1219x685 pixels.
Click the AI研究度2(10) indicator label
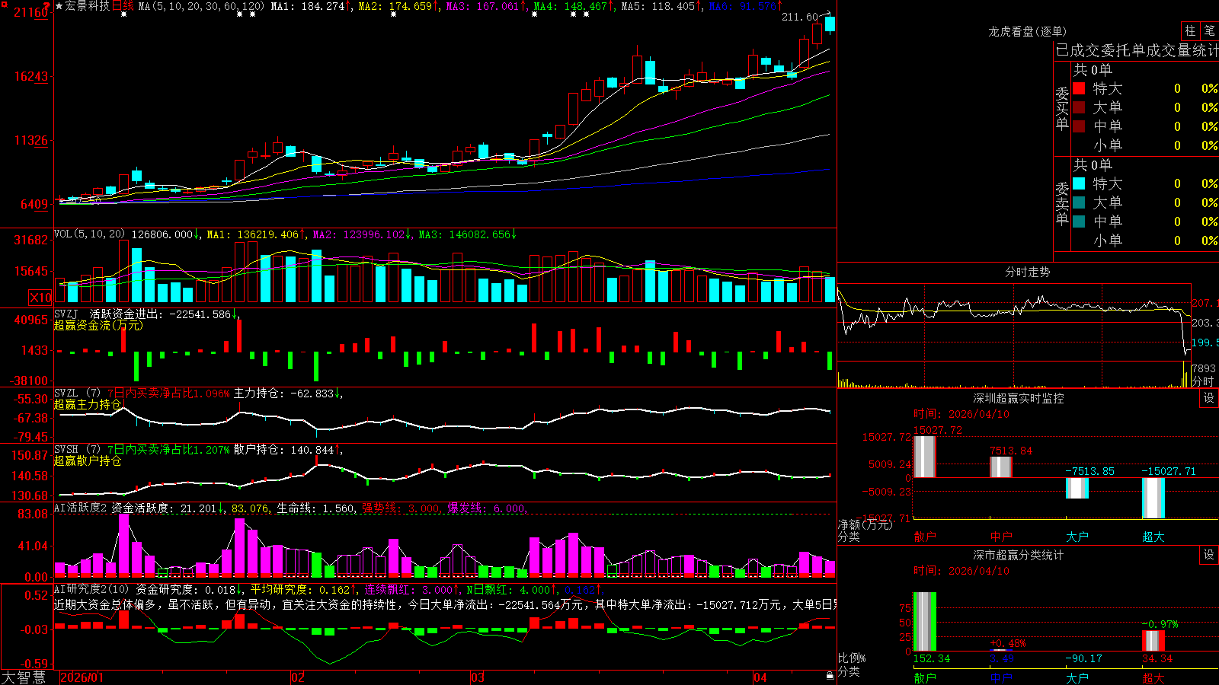click(91, 589)
